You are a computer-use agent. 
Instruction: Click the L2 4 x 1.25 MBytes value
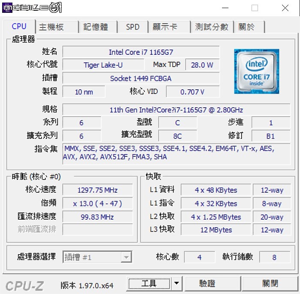pyautogui.click(x=216, y=217)
